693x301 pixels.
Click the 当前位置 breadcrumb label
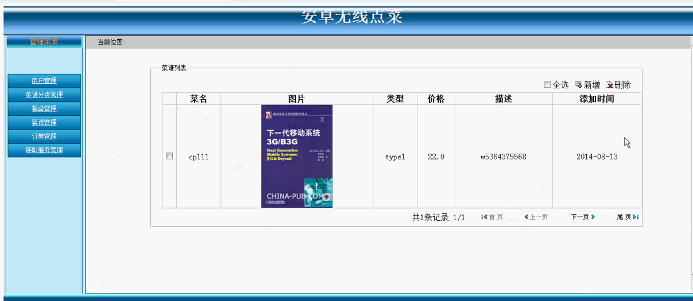tap(111, 42)
